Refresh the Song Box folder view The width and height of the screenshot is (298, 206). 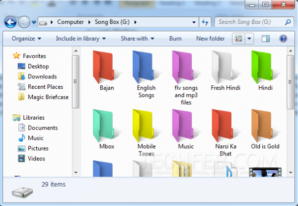(205, 22)
